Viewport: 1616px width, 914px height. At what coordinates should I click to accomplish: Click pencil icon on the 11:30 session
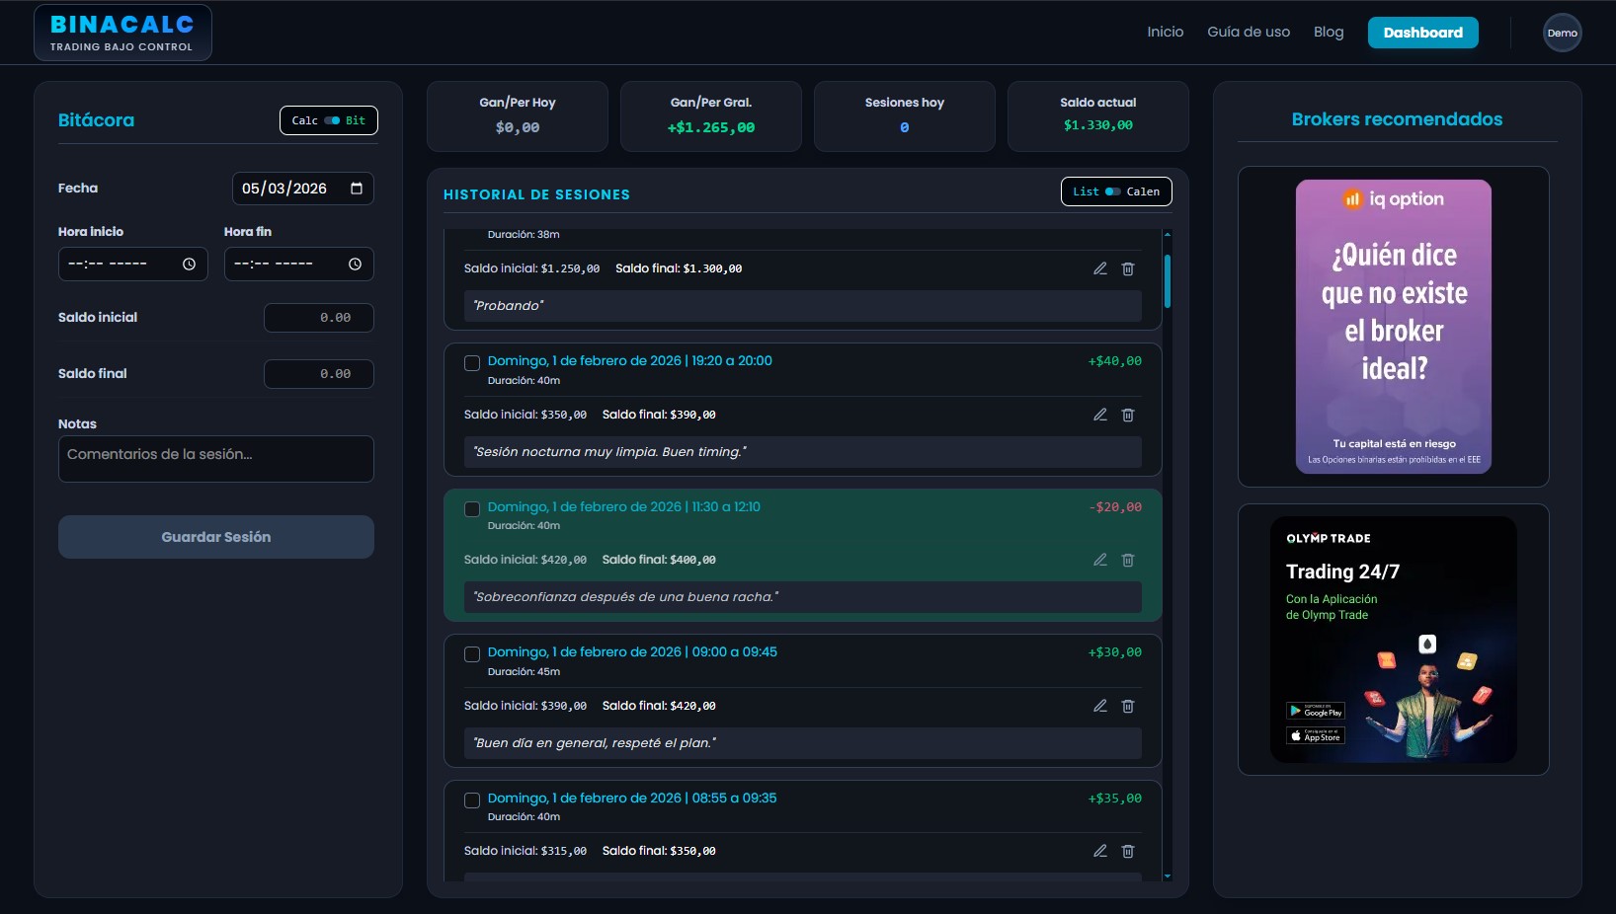(x=1099, y=560)
